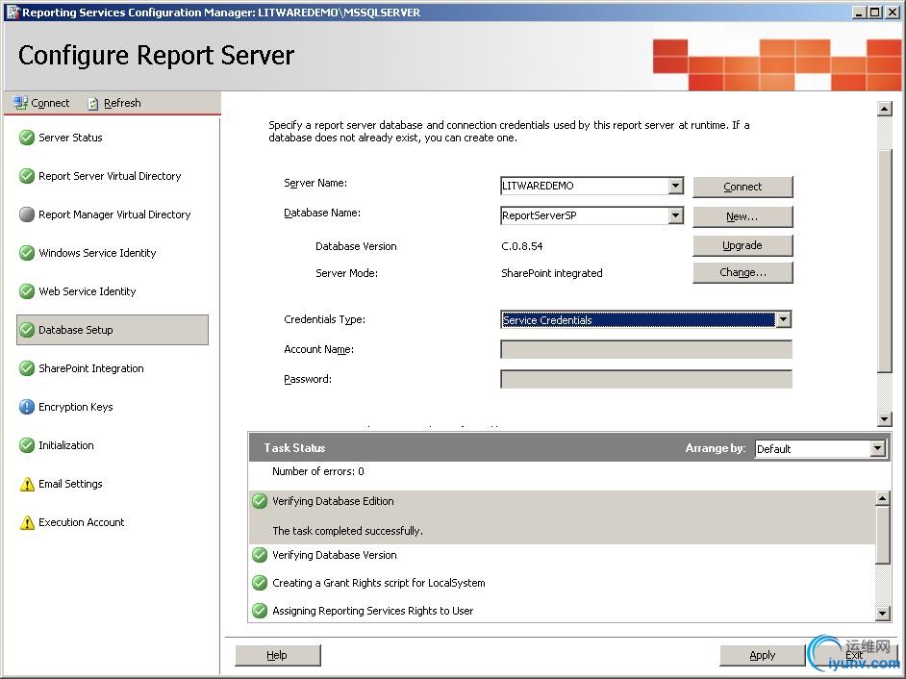Screen dimensions: 906x679
Task: Click the Email Settings warning icon
Action: [x=27, y=484]
